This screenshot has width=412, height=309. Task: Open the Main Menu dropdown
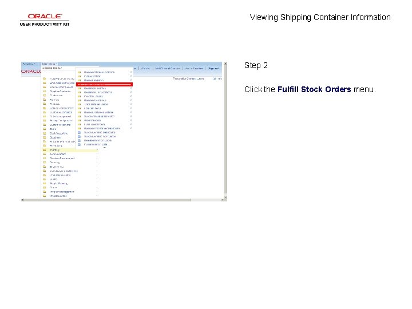49,64
